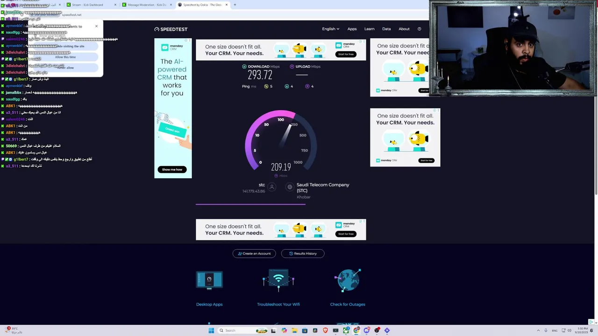The height and width of the screenshot is (336, 598).
Task: Open the Desktop Apps link
Action: (209, 304)
